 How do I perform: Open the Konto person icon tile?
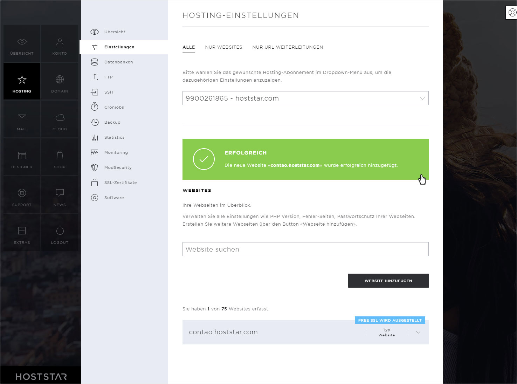click(60, 43)
